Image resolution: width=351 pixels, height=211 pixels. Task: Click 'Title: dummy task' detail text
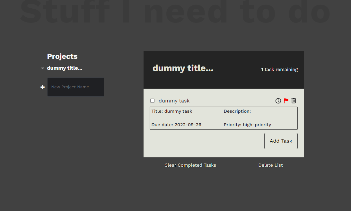172,111
